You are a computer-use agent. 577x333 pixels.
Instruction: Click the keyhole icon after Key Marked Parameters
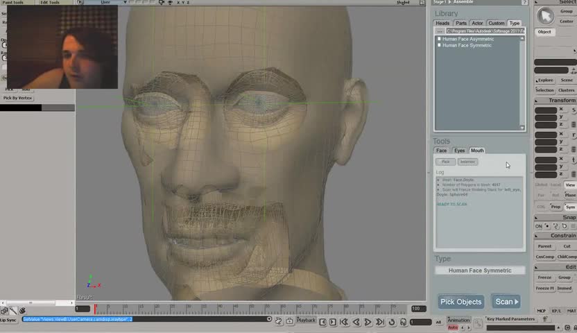545,319
